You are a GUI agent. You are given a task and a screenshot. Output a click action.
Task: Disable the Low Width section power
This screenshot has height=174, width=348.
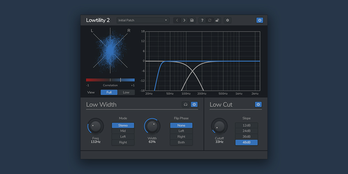click(x=194, y=104)
